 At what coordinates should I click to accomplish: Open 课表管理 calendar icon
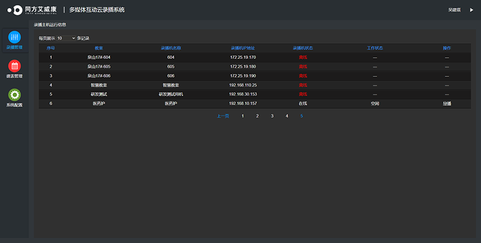pyautogui.click(x=14, y=66)
